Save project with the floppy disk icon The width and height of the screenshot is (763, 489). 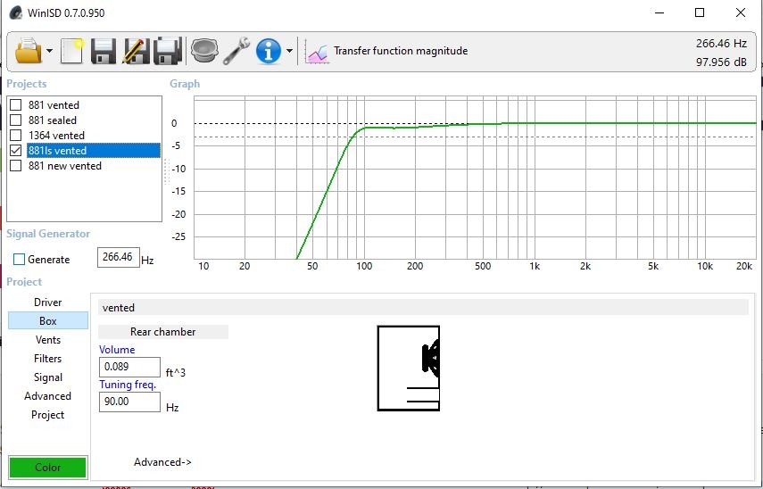click(104, 51)
